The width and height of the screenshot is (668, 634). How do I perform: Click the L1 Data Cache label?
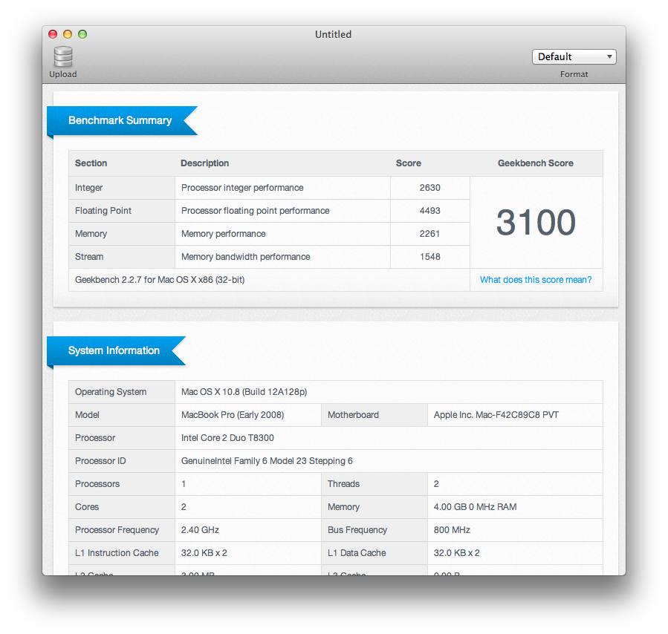[357, 553]
